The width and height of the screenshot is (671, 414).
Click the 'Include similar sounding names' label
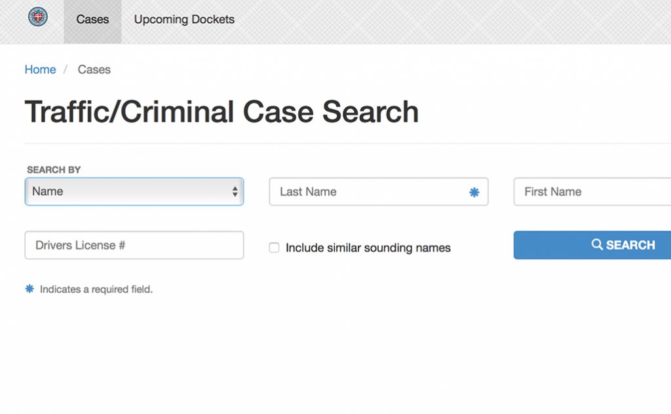pos(368,248)
